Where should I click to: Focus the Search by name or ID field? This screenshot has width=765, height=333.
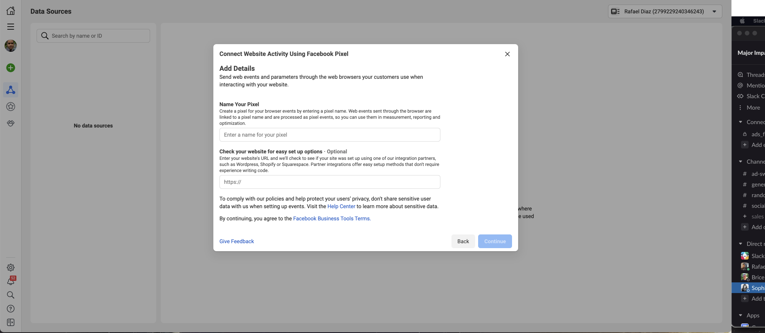click(x=93, y=36)
